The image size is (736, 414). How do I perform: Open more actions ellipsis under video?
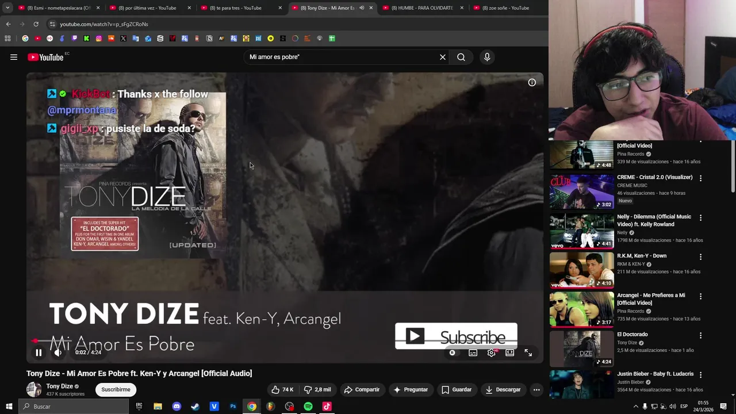pos(536,389)
